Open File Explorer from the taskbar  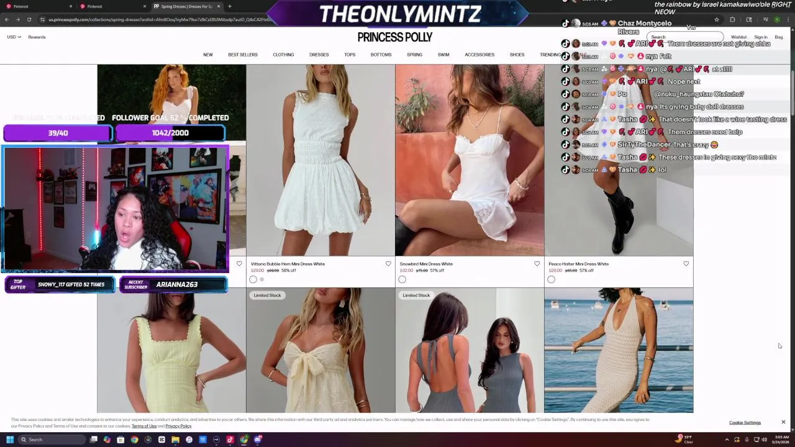pyautogui.click(x=175, y=440)
